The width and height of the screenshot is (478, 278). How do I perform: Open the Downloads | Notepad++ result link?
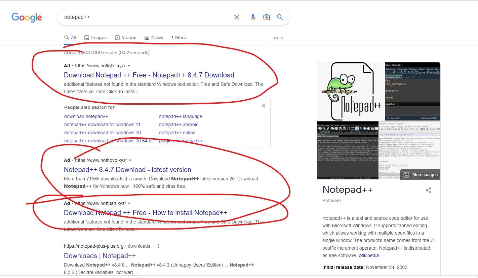(x=100, y=255)
